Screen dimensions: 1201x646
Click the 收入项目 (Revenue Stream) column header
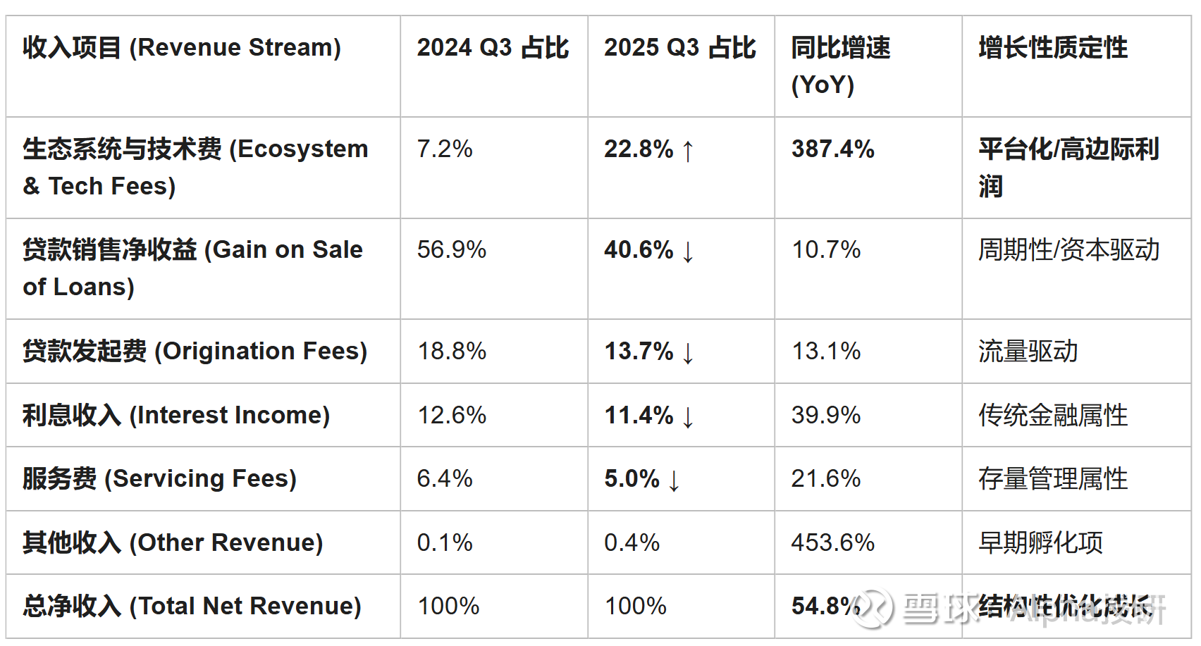click(182, 48)
